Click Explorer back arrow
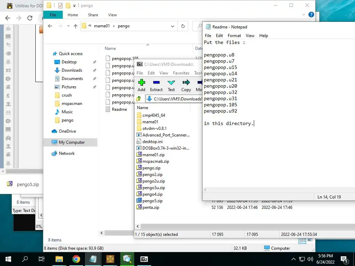This screenshot has width=355, height=266. [50, 26]
